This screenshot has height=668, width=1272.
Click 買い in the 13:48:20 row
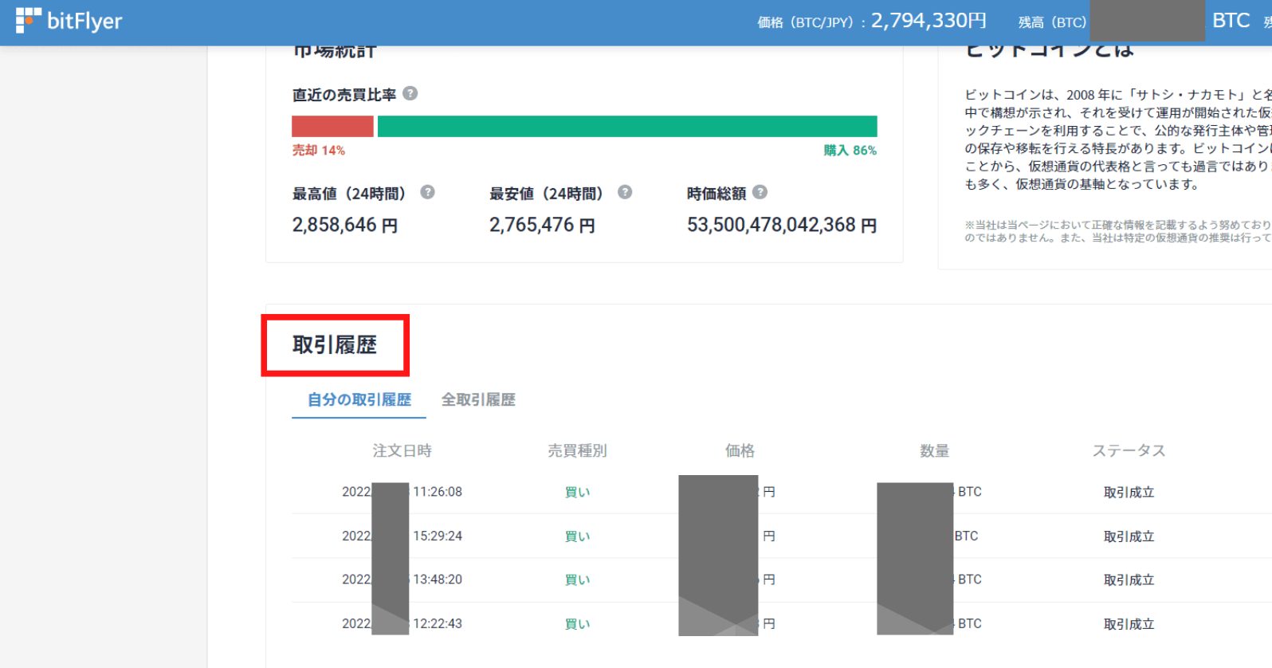click(x=577, y=580)
